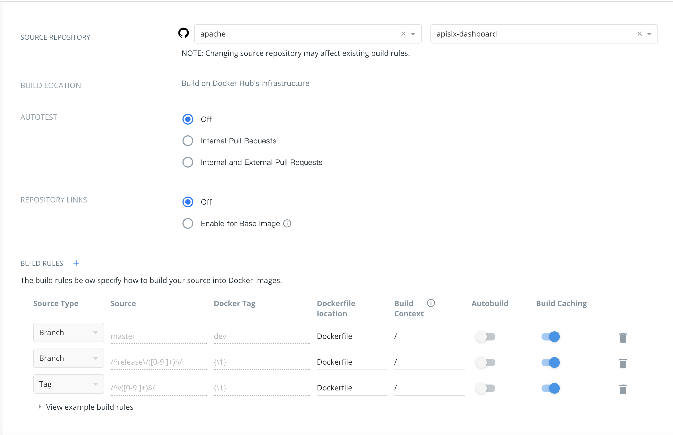Clear the apache organization selection
The width and height of the screenshot is (673, 435).
coord(403,34)
